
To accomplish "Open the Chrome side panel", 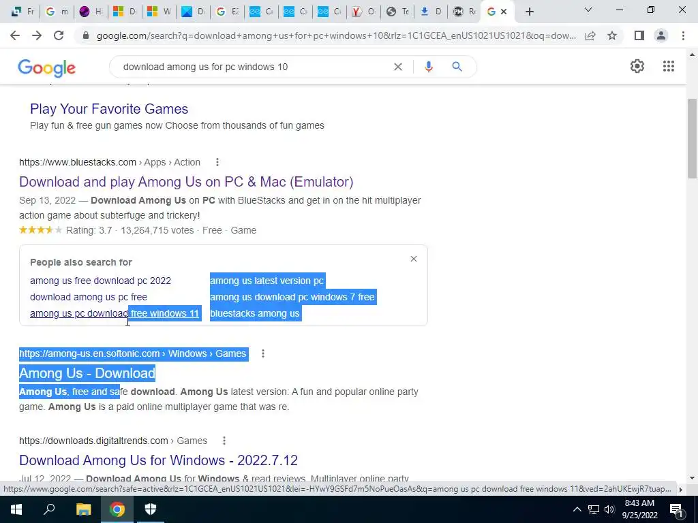I will coord(639,35).
